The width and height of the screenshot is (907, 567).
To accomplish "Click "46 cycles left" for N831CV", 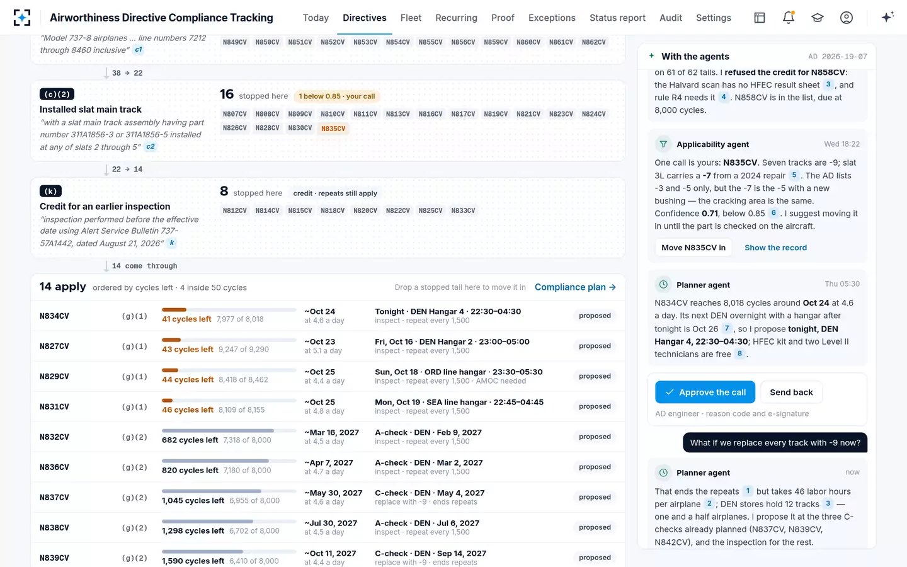I will pos(188,410).
